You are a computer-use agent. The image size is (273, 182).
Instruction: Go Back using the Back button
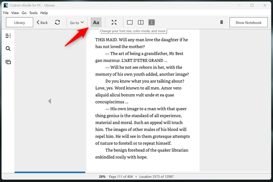[x=42, y=22]
